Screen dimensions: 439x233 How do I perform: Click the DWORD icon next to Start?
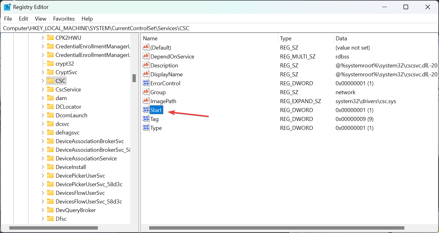146,110
